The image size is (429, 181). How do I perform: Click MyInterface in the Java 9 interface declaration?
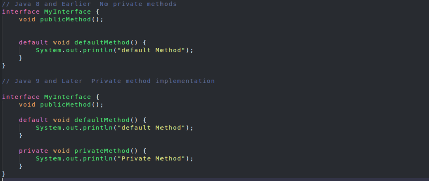68,97
